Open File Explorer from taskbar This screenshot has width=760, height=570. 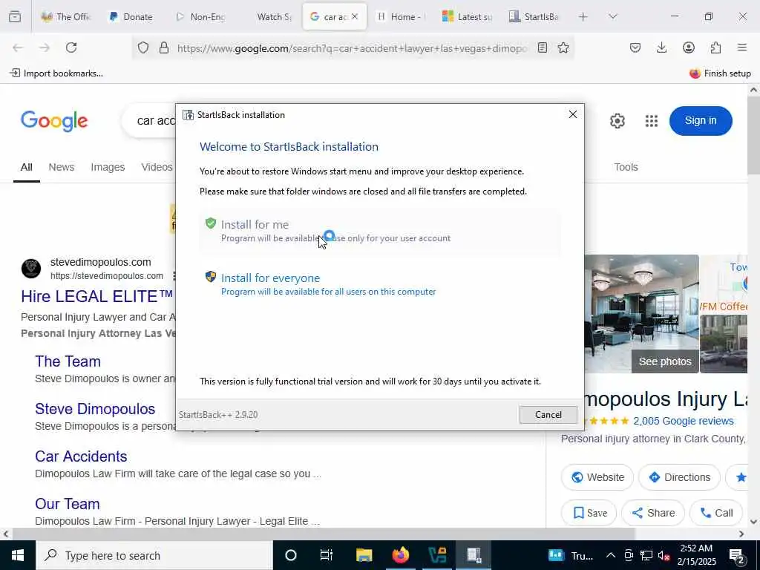click(364, 555)
